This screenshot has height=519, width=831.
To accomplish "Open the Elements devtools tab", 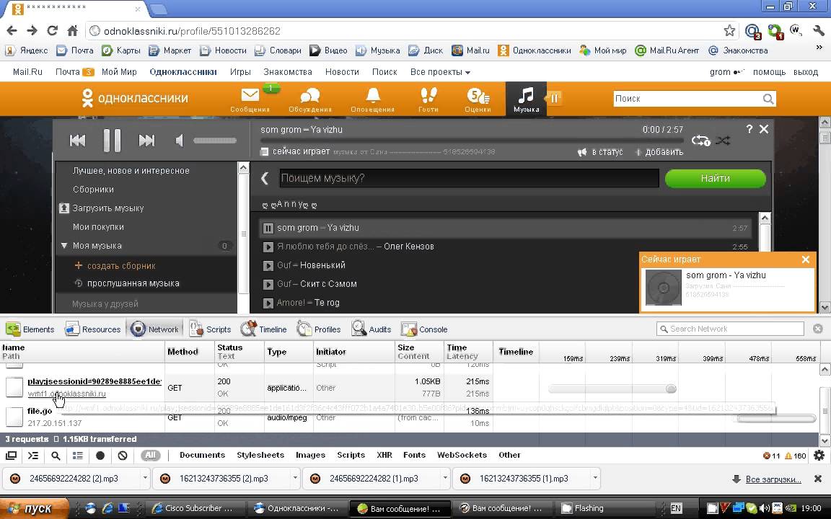I will click(30, 329).
